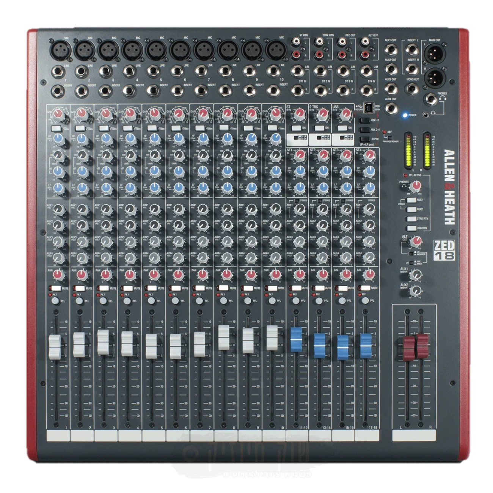Click channel 10 MIC XLR input socket

276,50
